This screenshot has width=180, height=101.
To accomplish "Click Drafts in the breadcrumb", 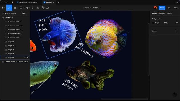I will [x=86, y=8].
